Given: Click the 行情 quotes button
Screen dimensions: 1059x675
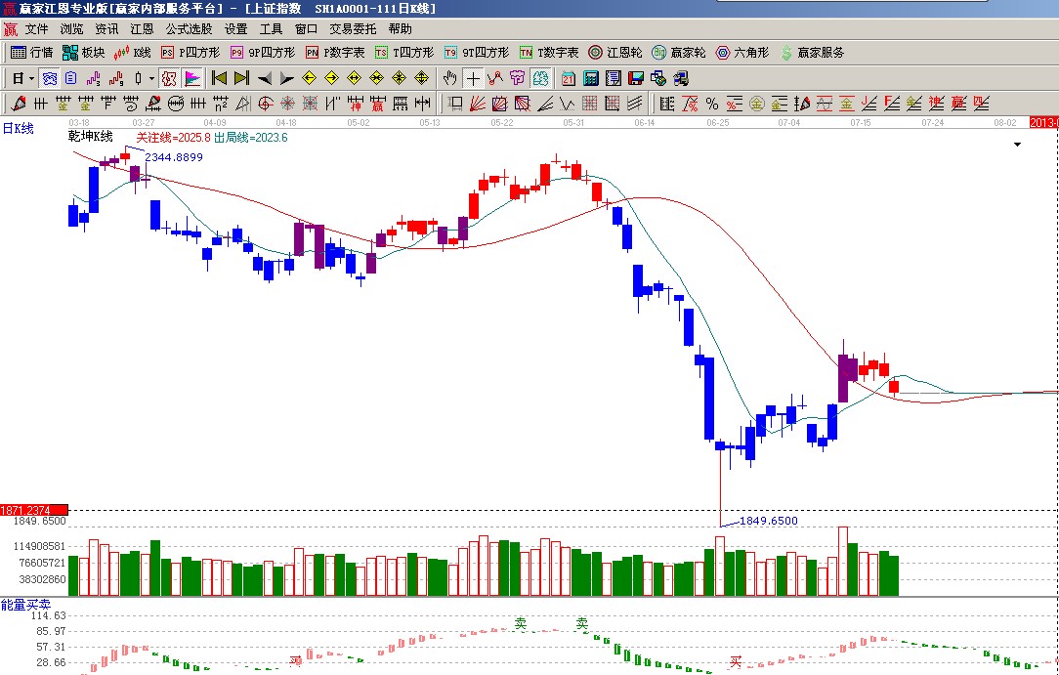Looking at the screenshot, I should (x=31, y=53).
